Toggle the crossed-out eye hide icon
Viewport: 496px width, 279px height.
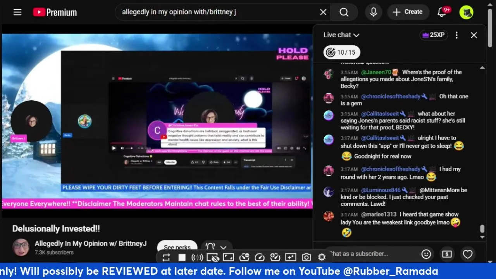coord(213,257)
